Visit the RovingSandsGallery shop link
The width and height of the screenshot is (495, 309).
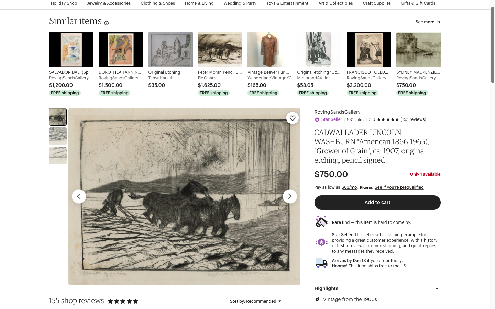click(337, 112)
